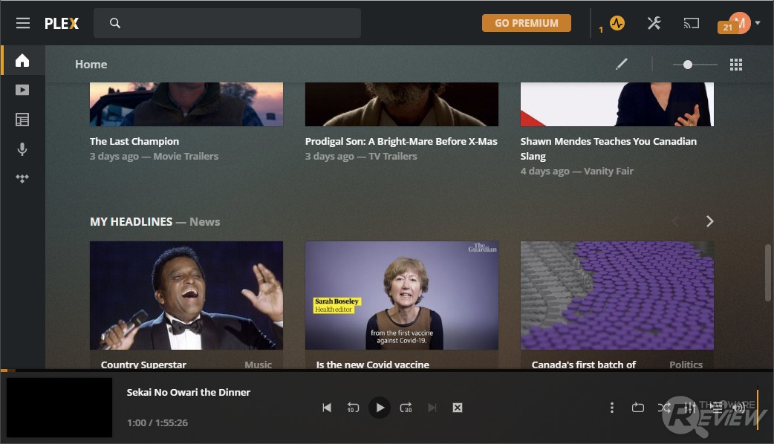Open the hamburger navigation menu

point(23,23)
